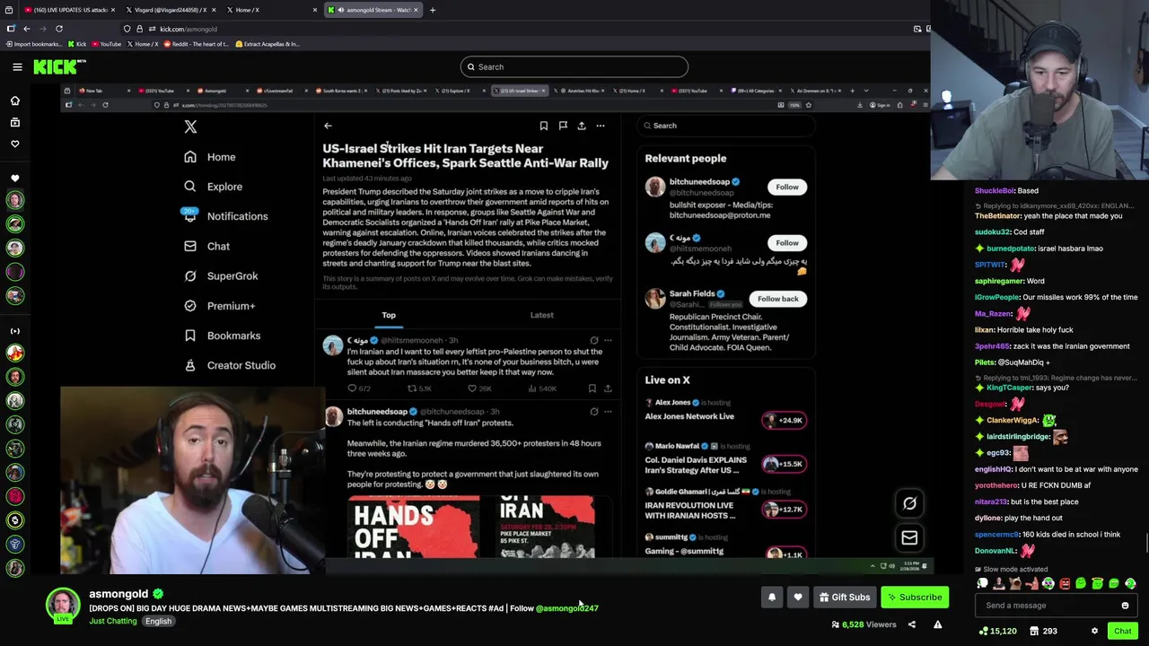Go back in the browser
This screenshot has width=1149, height=646.
coord(27,29)
